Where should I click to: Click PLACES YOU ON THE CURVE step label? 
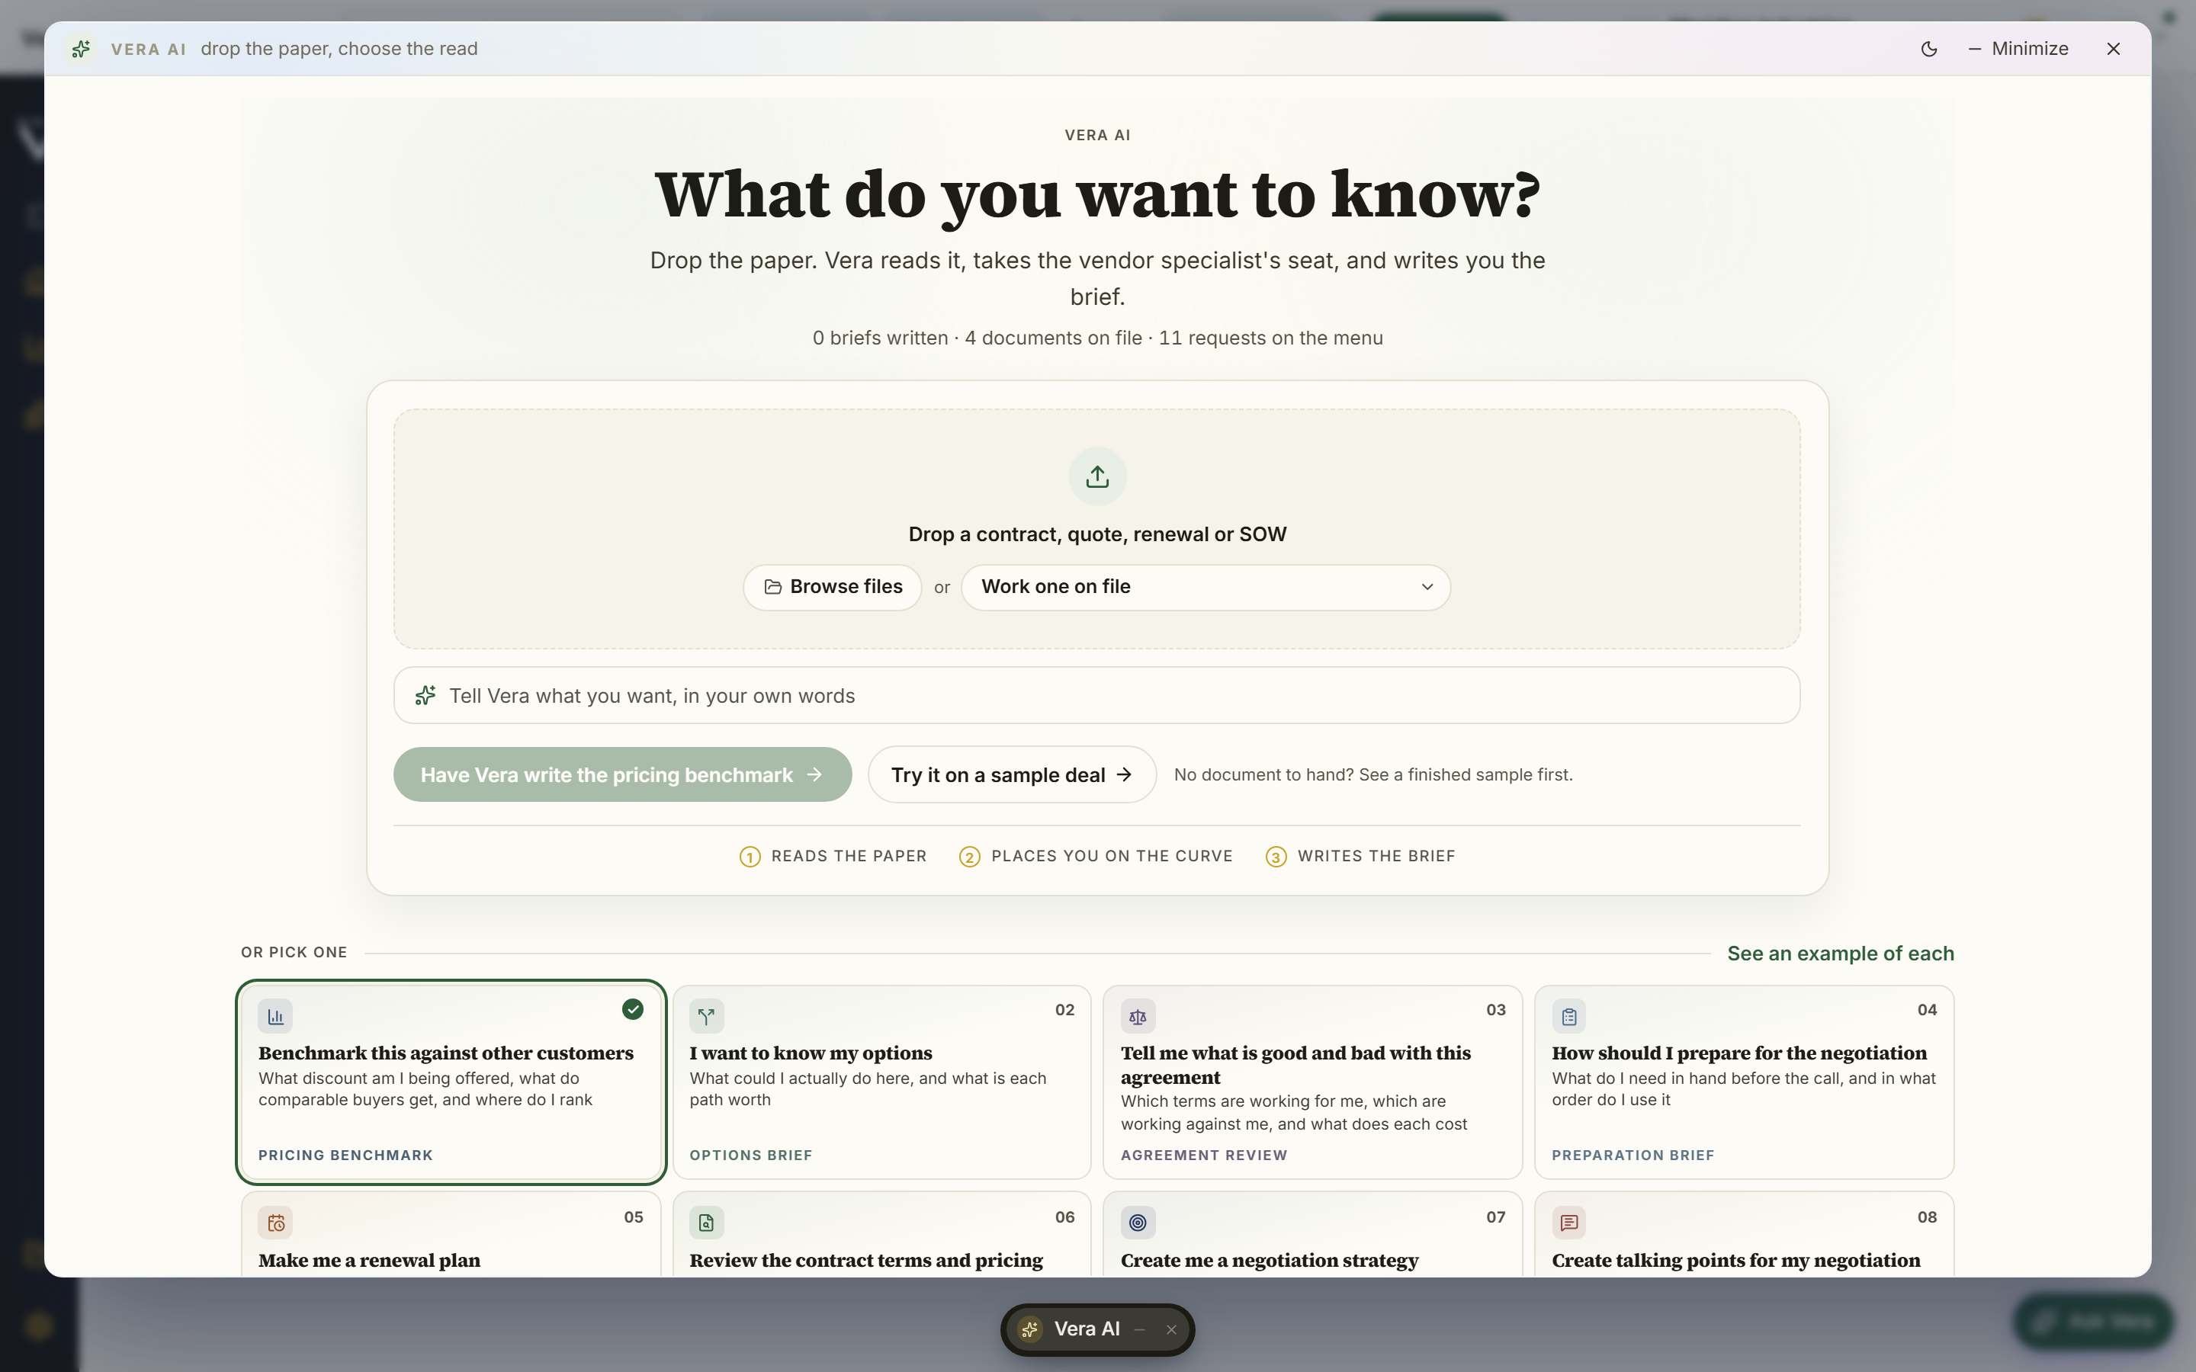[1112, 857]
